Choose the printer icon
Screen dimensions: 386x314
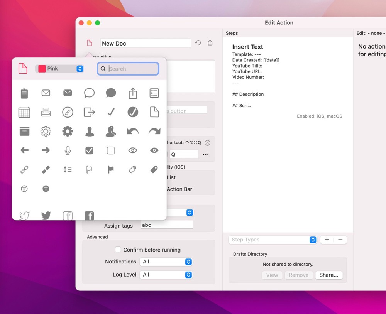click(46, 112)
